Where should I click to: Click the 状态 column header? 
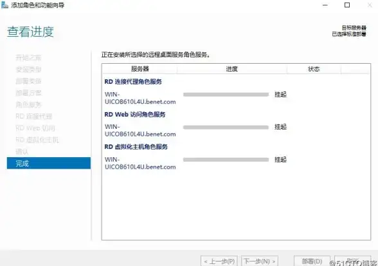coord(314,69)
